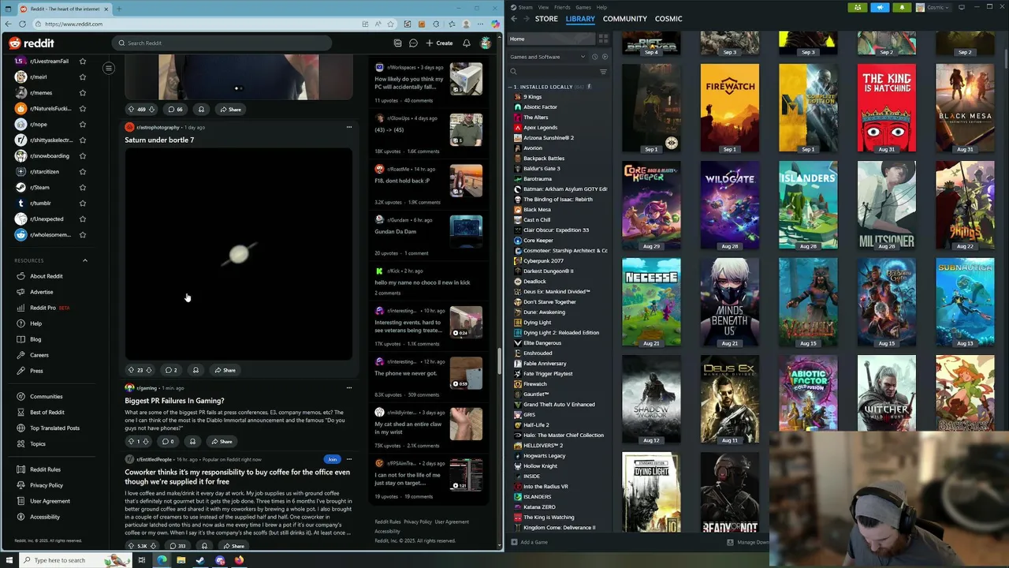Open Subnautica cover in Steam library
The height and width of the screenshot is (568, 1009).
point(965,303)
